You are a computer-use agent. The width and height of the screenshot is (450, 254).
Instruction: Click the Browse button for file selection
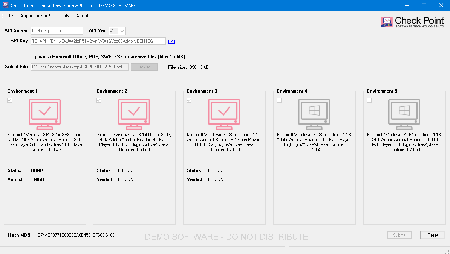tap(144, 67)
